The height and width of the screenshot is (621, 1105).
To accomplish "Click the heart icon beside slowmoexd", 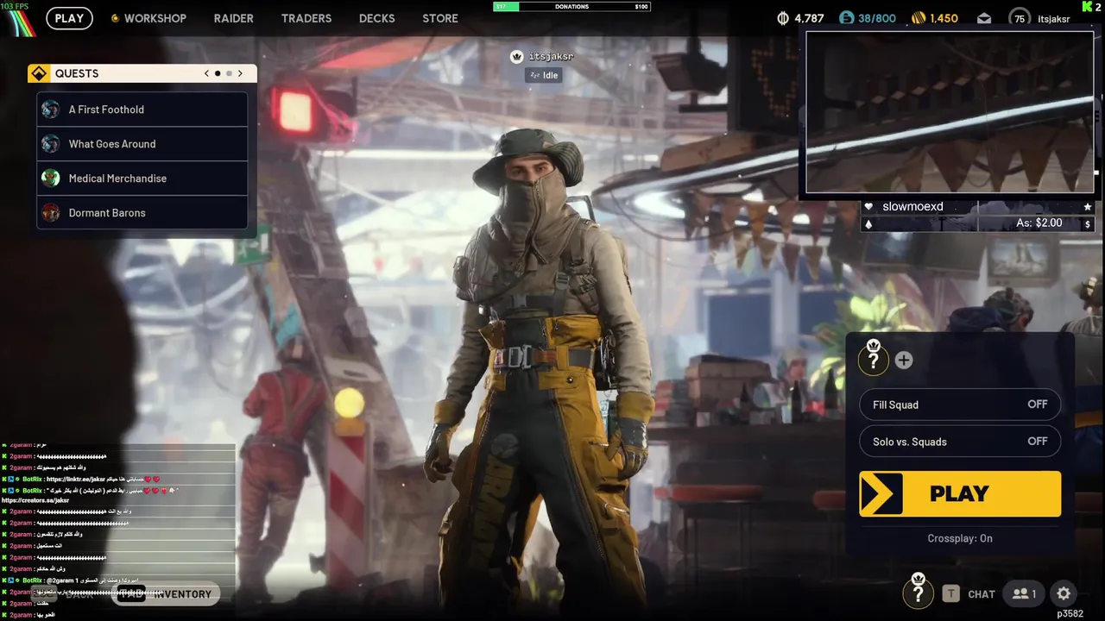I will (x=868, y=207).
